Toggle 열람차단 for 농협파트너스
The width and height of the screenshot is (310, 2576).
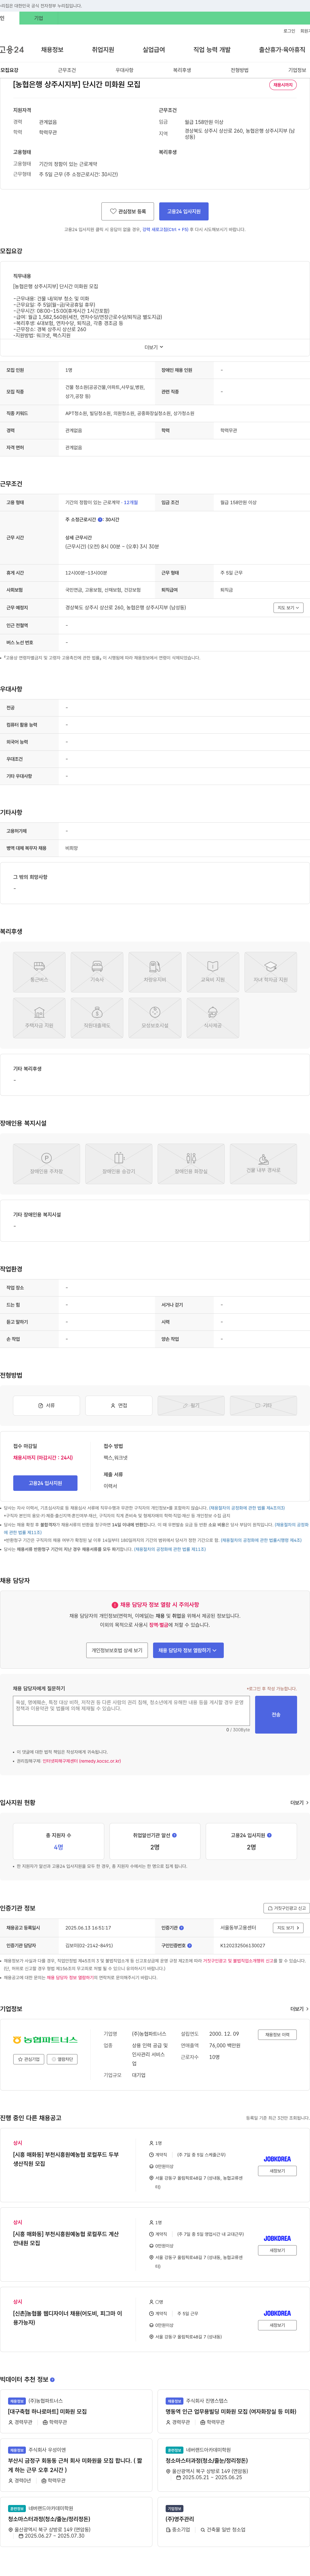[62, 2059]
